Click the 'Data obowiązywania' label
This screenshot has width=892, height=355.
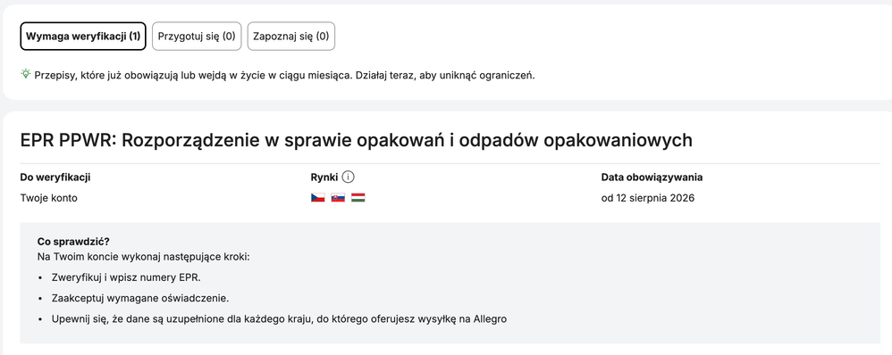[x=652, y=177]
